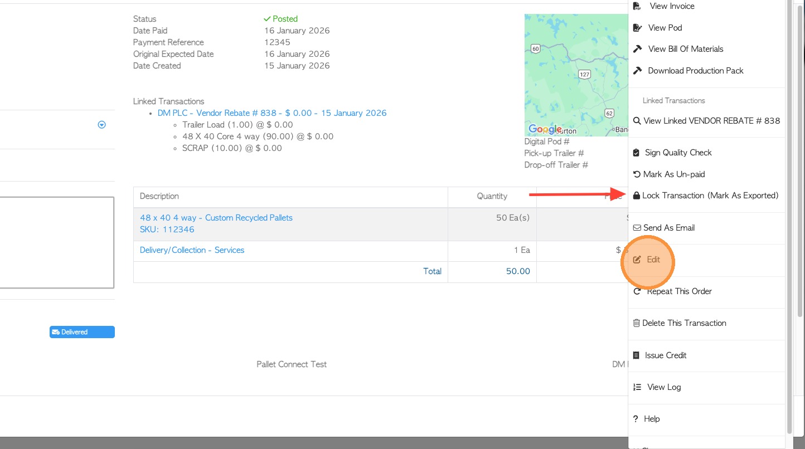Click the Trailer Load (1.00) line

(237, 125)
